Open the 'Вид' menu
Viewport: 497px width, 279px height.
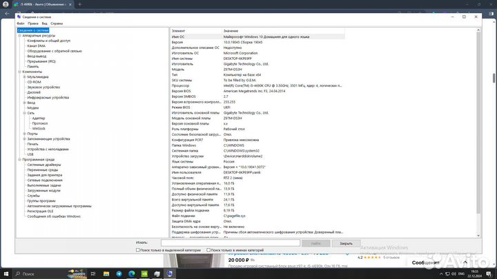click(44, 23)
